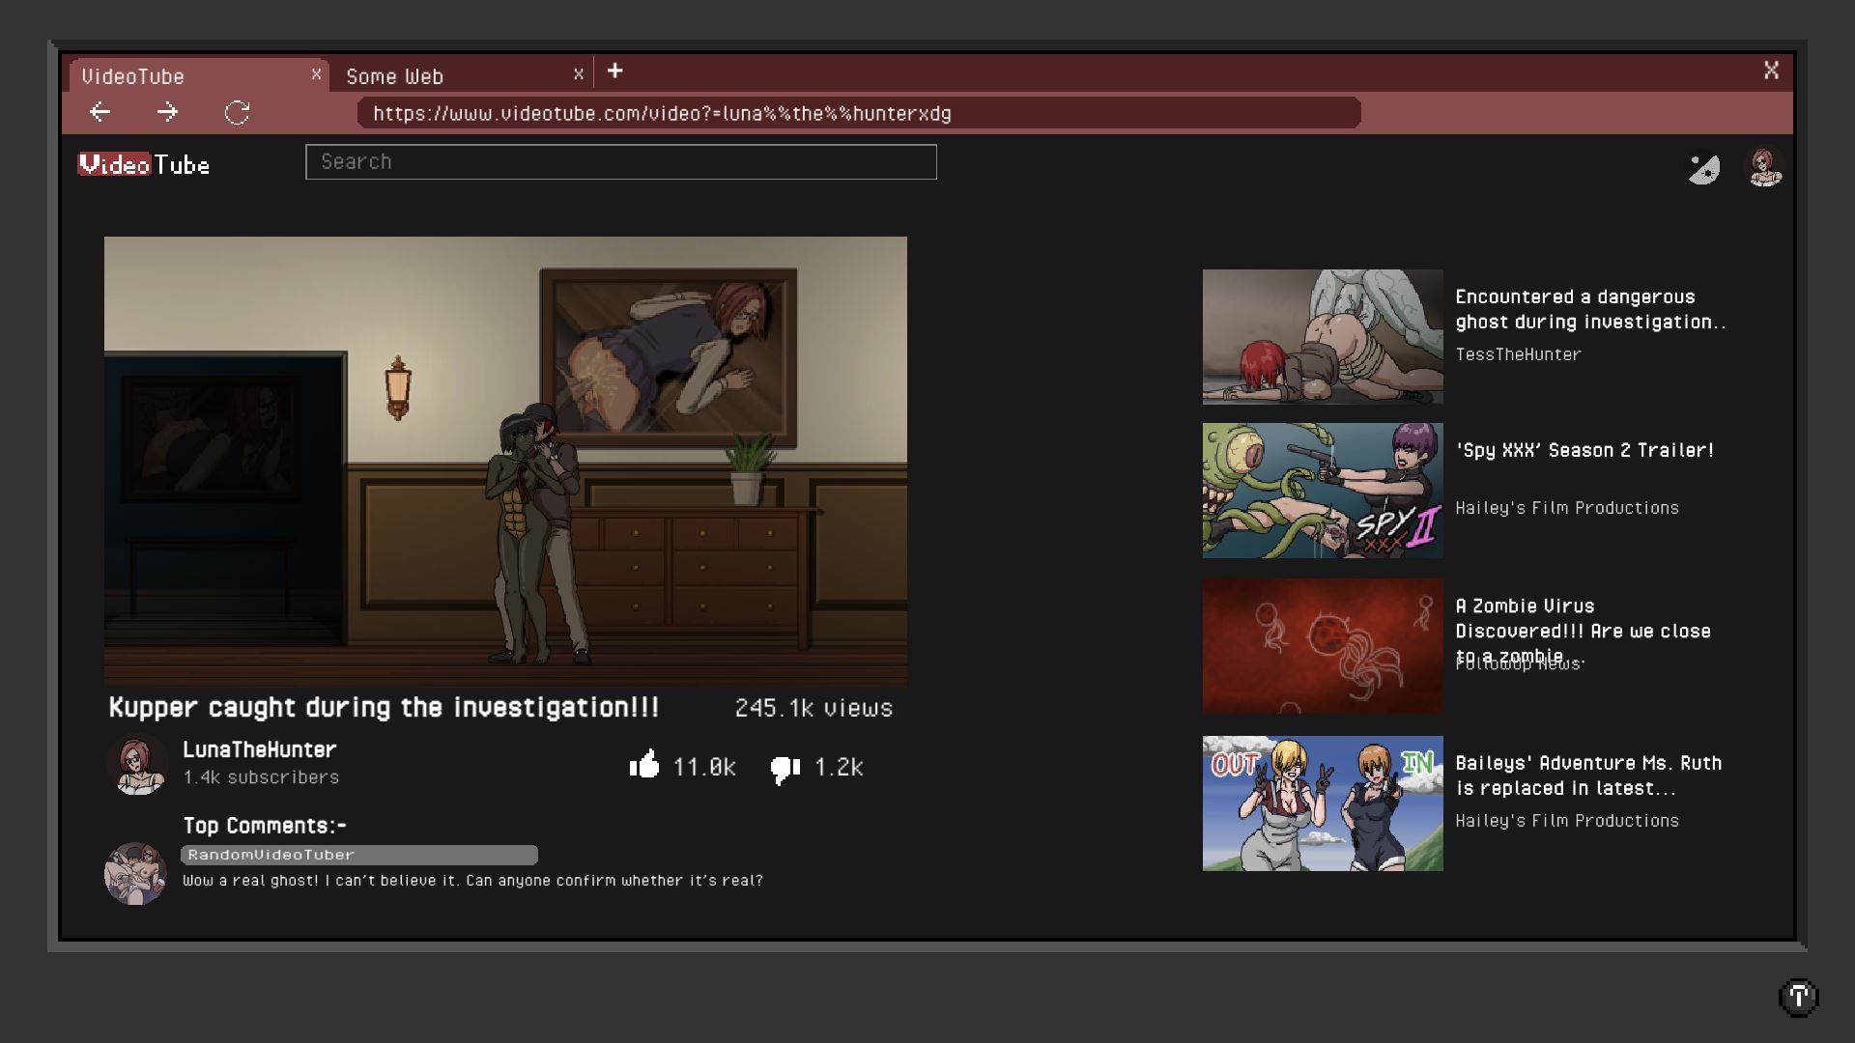
Task: Open a new tab with plus icon
Action: click(x=614, y=71)
